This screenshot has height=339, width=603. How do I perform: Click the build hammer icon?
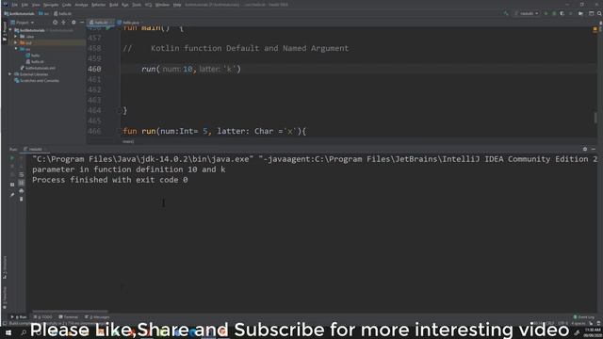506,13
